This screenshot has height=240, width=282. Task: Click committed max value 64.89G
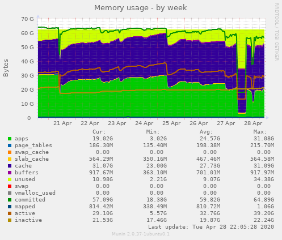264,200
